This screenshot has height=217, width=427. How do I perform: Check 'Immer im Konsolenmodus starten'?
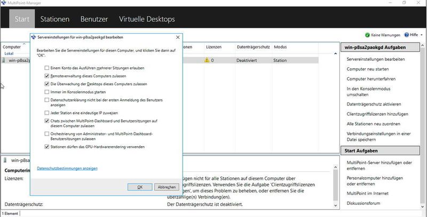coord(47,92)
